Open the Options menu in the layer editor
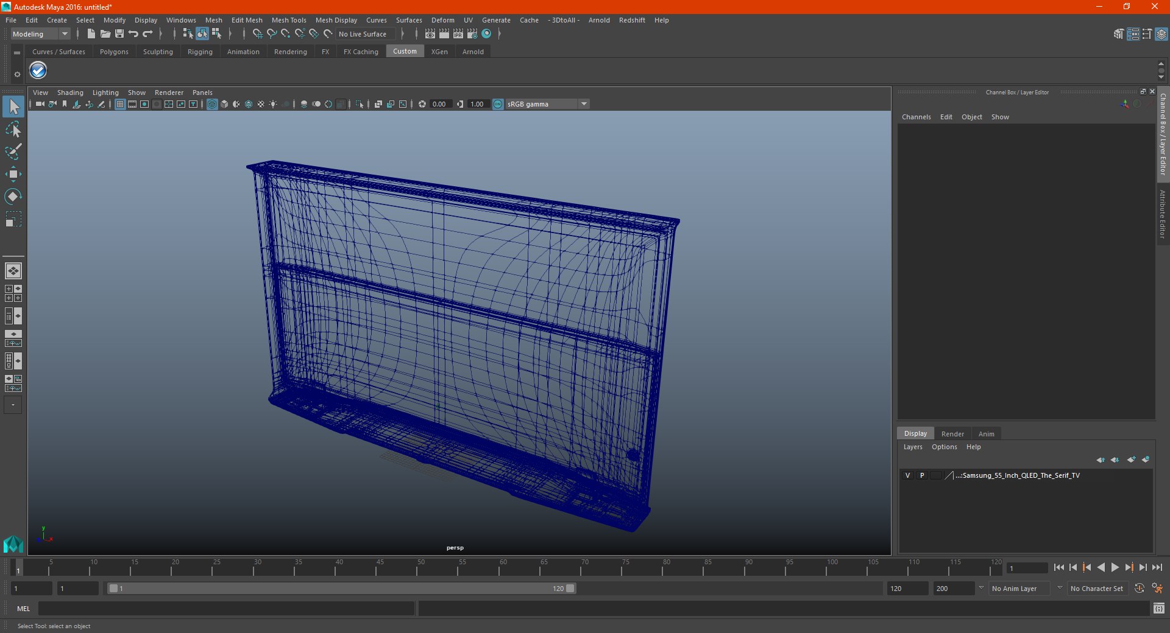Screen dimensions: 1170x633 click(944, 447)
